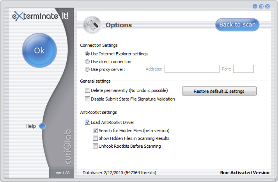Minimize the window with the blue minimize icon
Screen dimensions: 278x182
[255, 6]
